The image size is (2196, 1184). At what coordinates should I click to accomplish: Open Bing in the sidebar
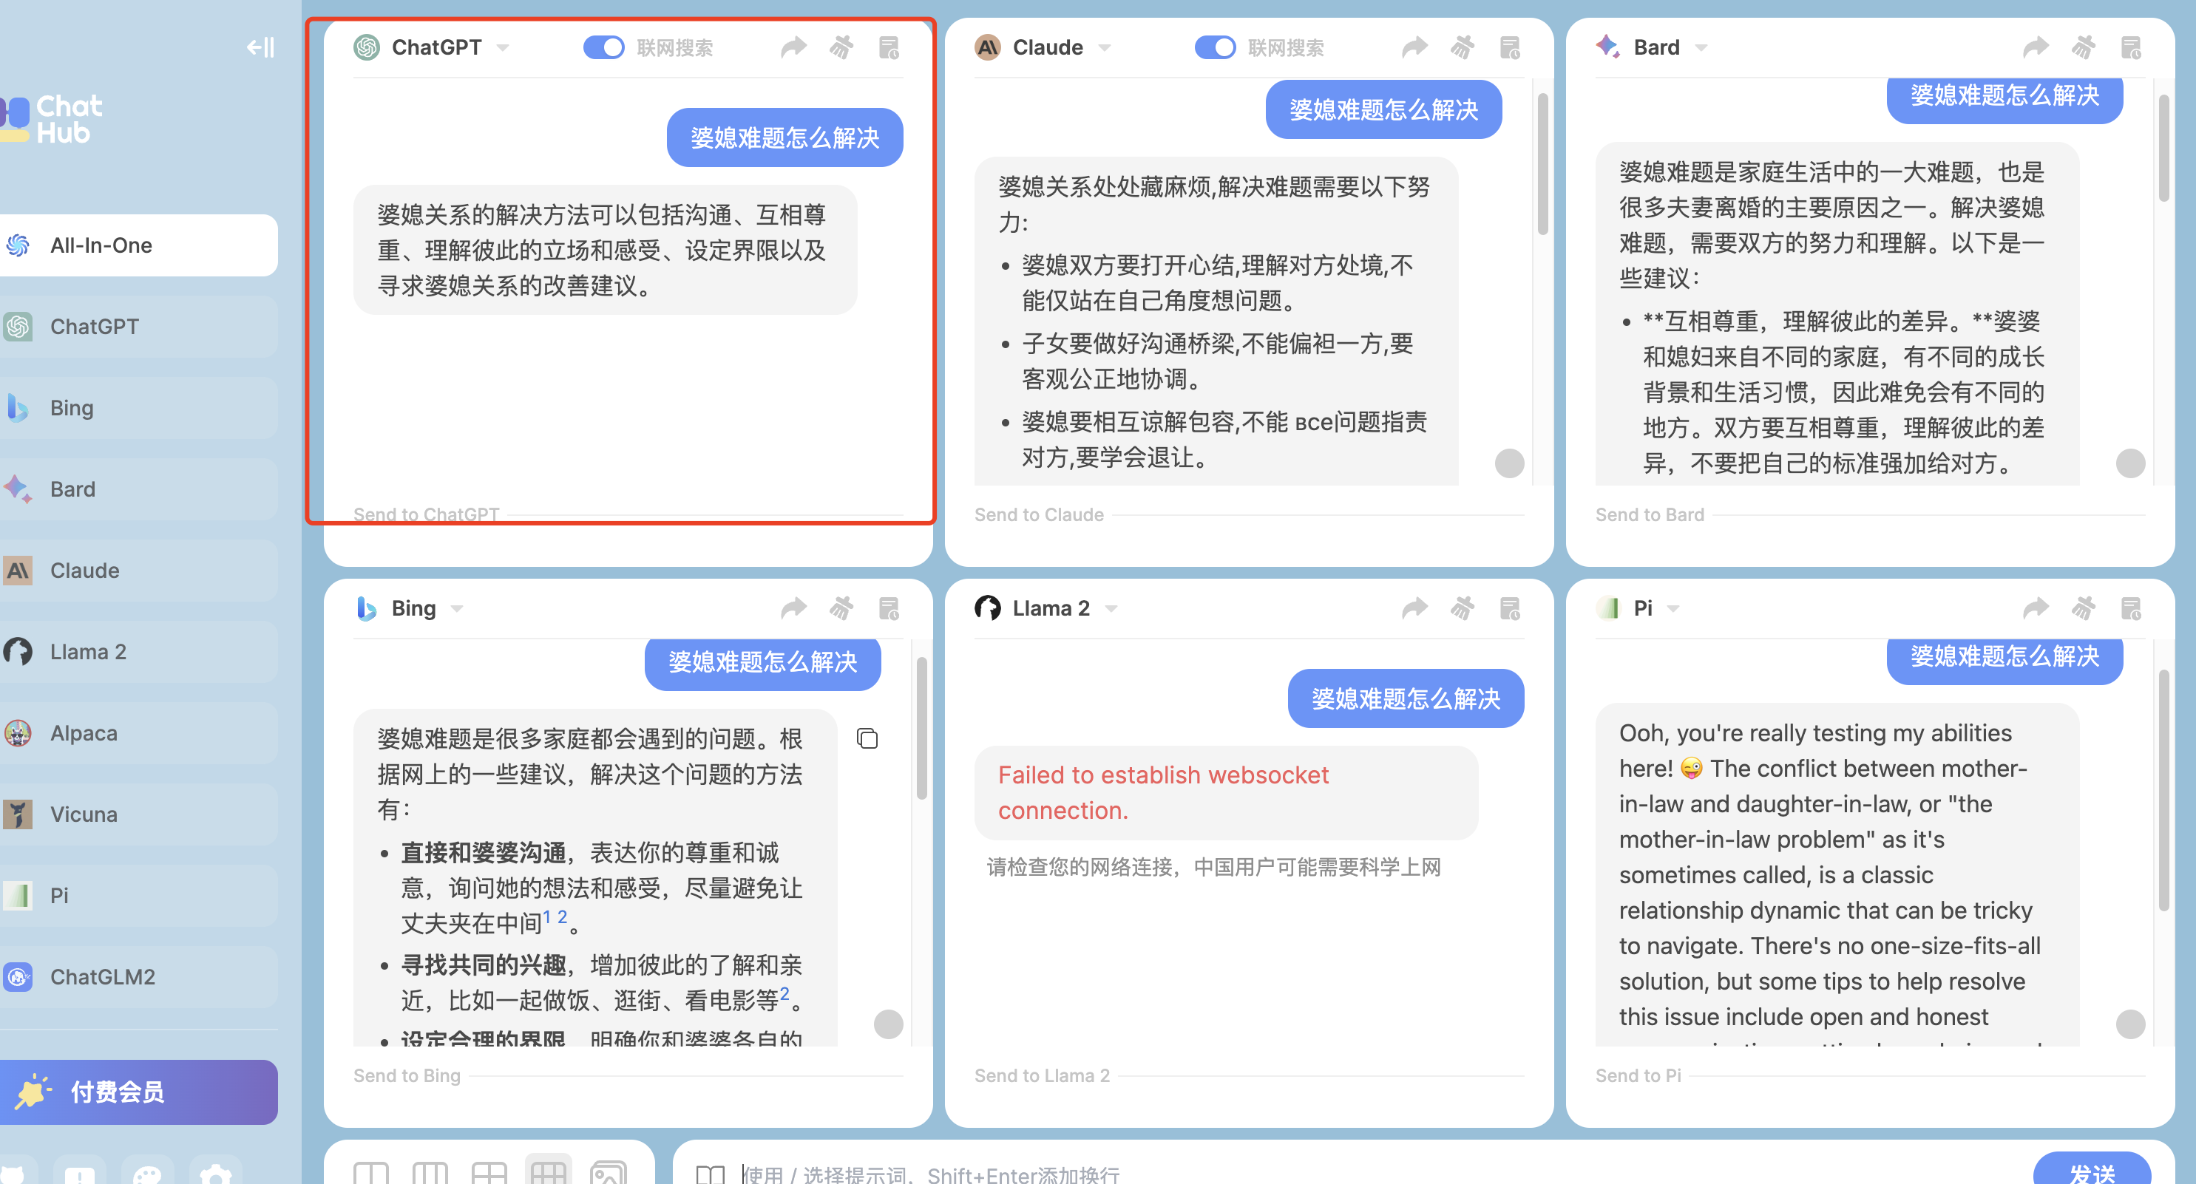pyautogui.click(x=139, y=407)
